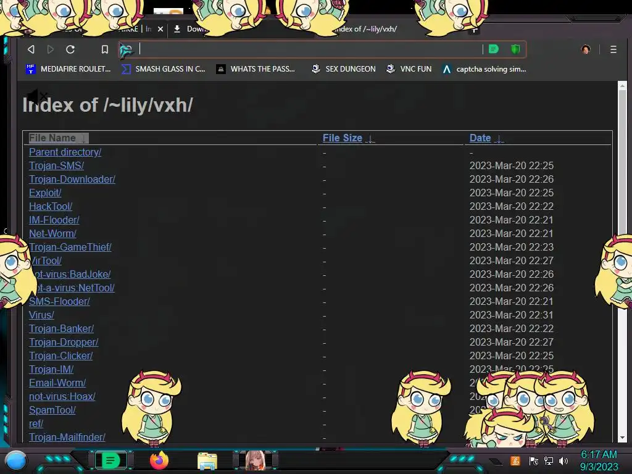Open the Trojan-Downloader/ folder link
The width and height of the screenshot is (632, 474).
click(72, 180)
